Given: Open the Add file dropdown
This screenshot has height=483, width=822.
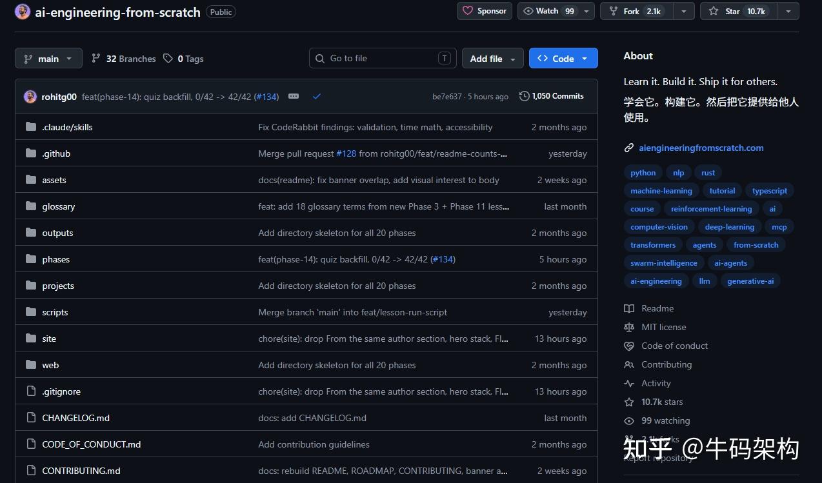Looking at the screenshot, I should point(493,58).
